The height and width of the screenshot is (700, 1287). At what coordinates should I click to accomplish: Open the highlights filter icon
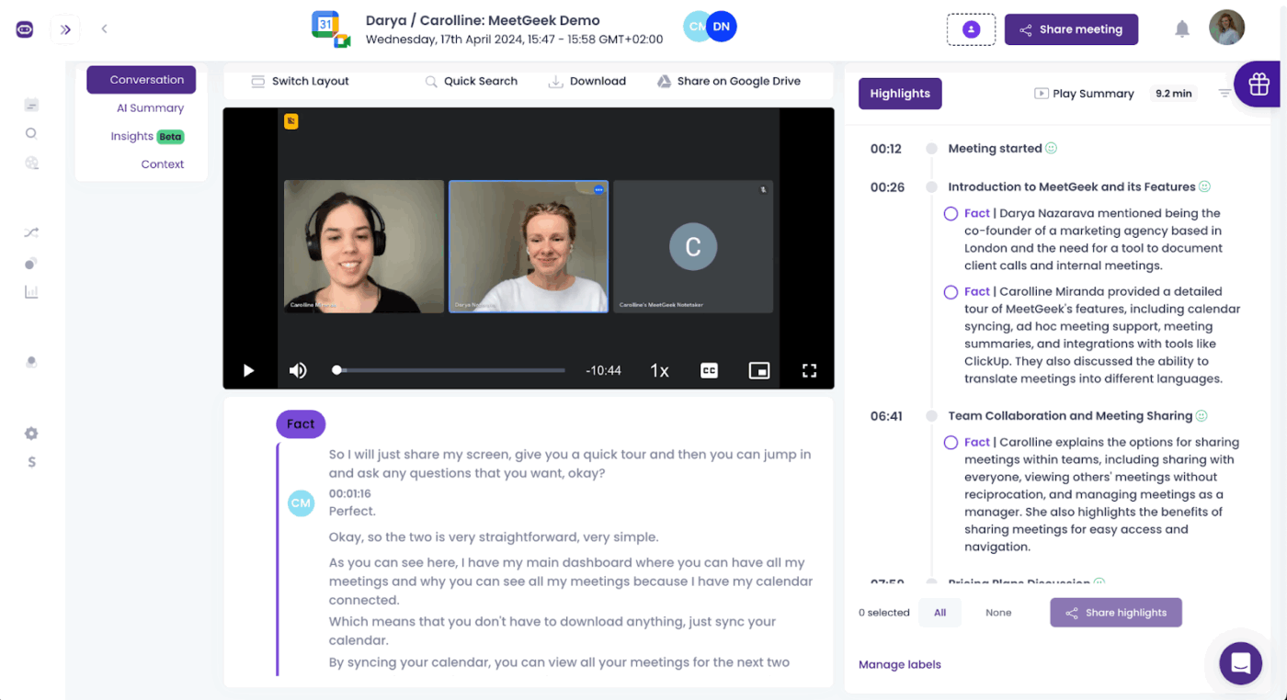pyautogui.click(x=1224, y=93)
